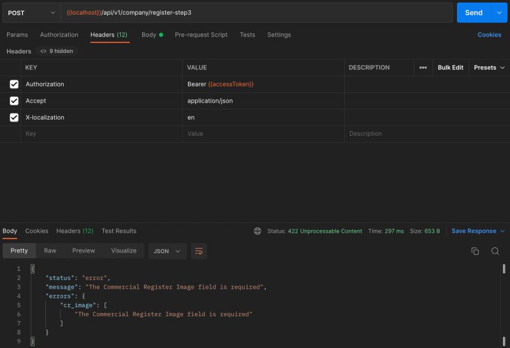The width and height of the screenshot is (510, 348).
Task: Uncheck the Accept header checkbox
Action: point(14,101)
